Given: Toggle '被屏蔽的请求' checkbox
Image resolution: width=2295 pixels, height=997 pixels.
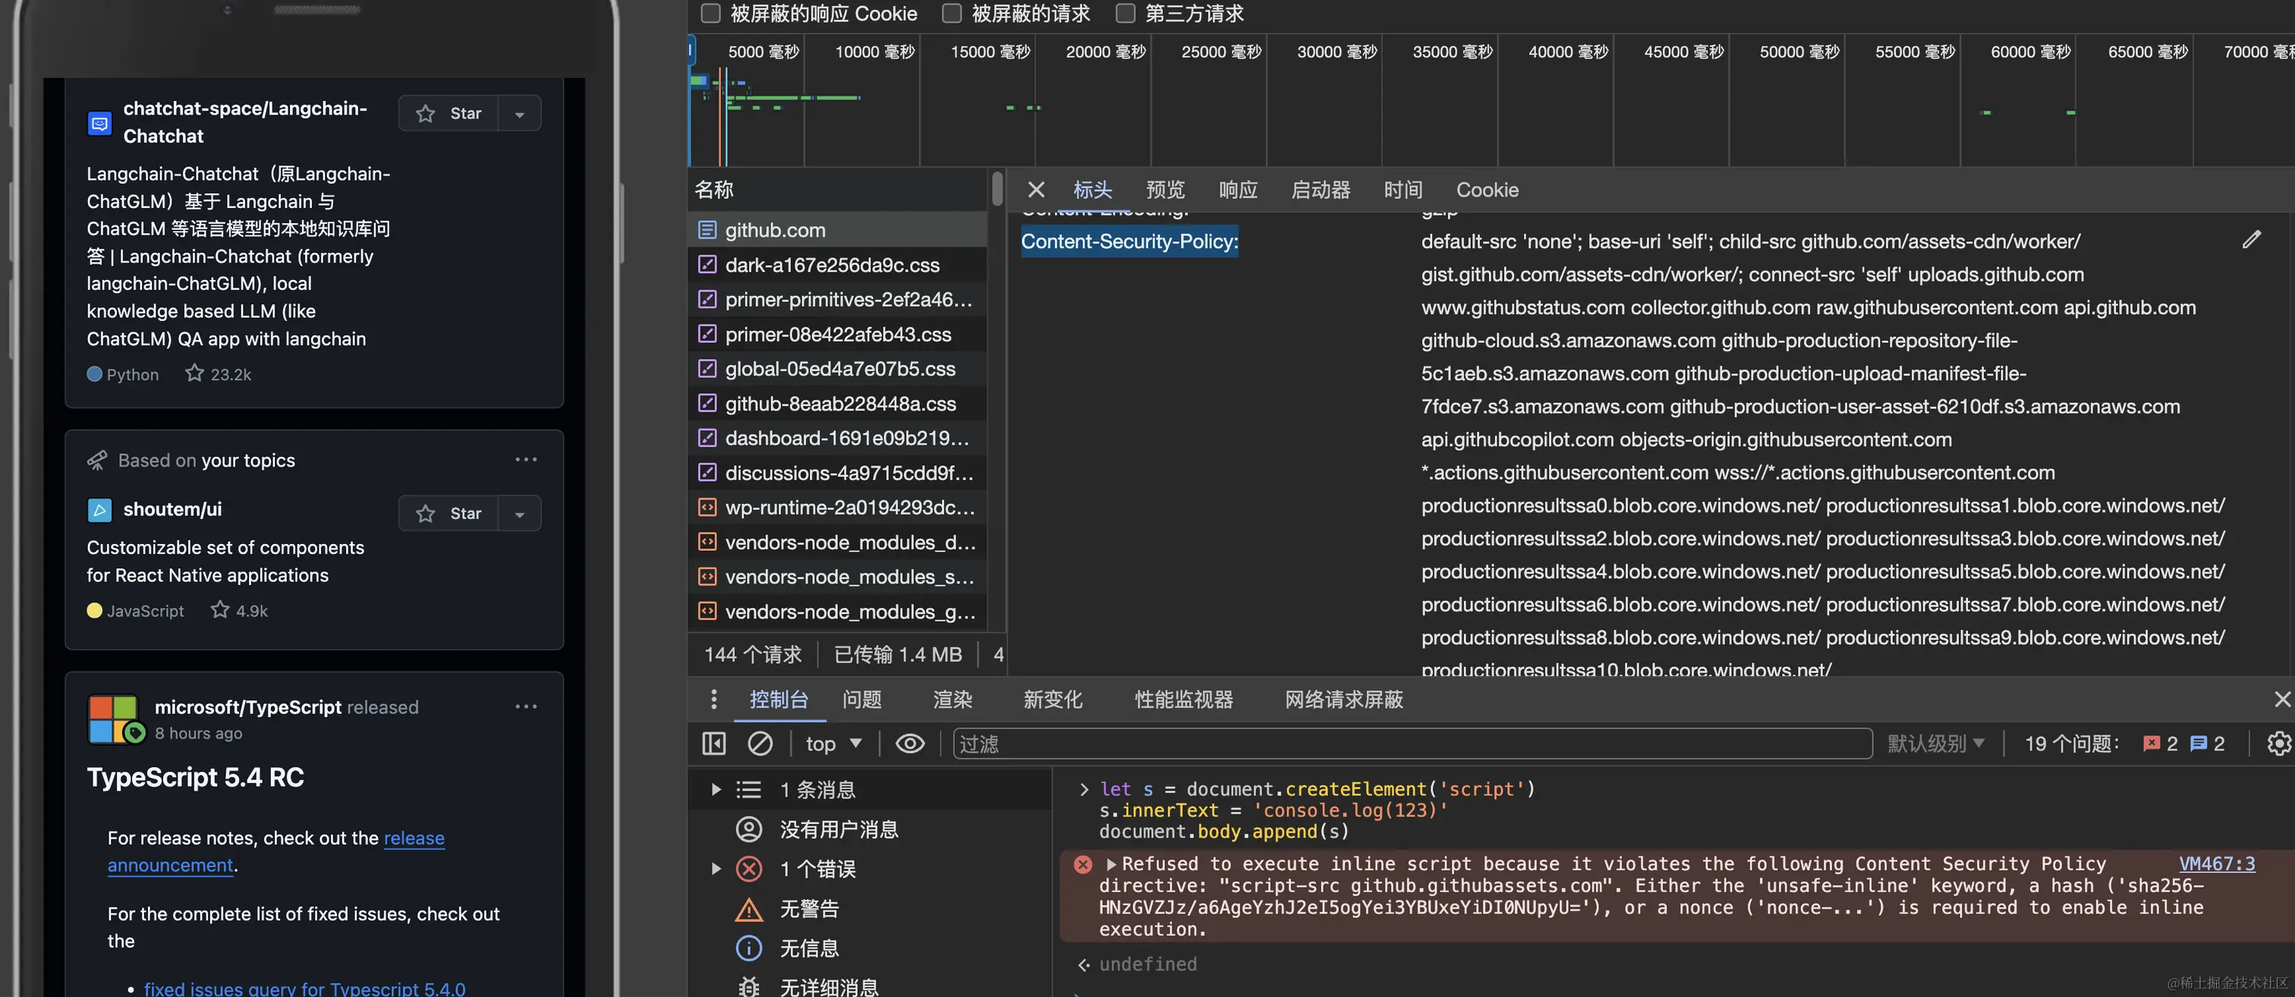Looking at the screenshot, I should click(x=952, y=14).
